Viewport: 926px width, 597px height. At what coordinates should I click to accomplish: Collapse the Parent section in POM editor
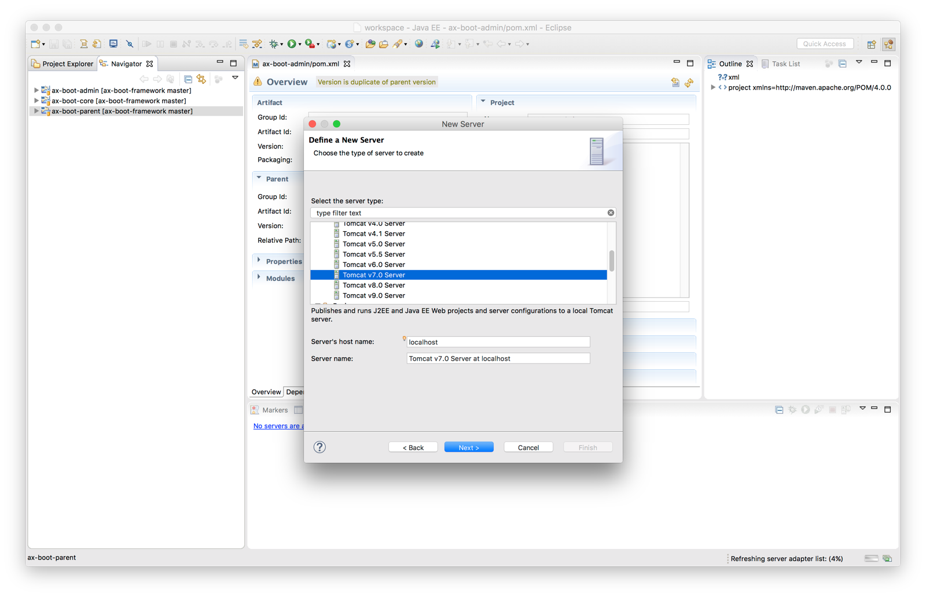(259, 179)
